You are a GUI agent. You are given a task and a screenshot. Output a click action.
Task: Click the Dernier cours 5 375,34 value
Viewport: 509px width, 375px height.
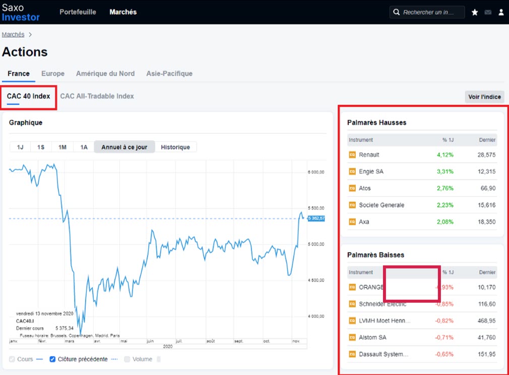(x=65, y=328)
